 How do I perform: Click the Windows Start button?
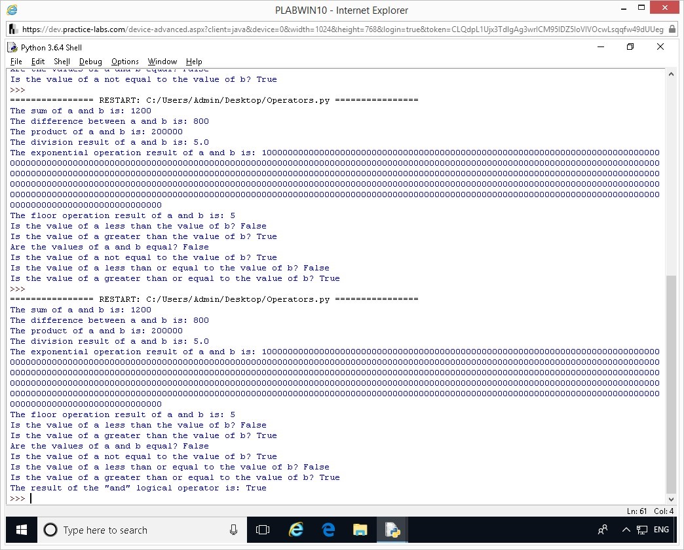20,530
